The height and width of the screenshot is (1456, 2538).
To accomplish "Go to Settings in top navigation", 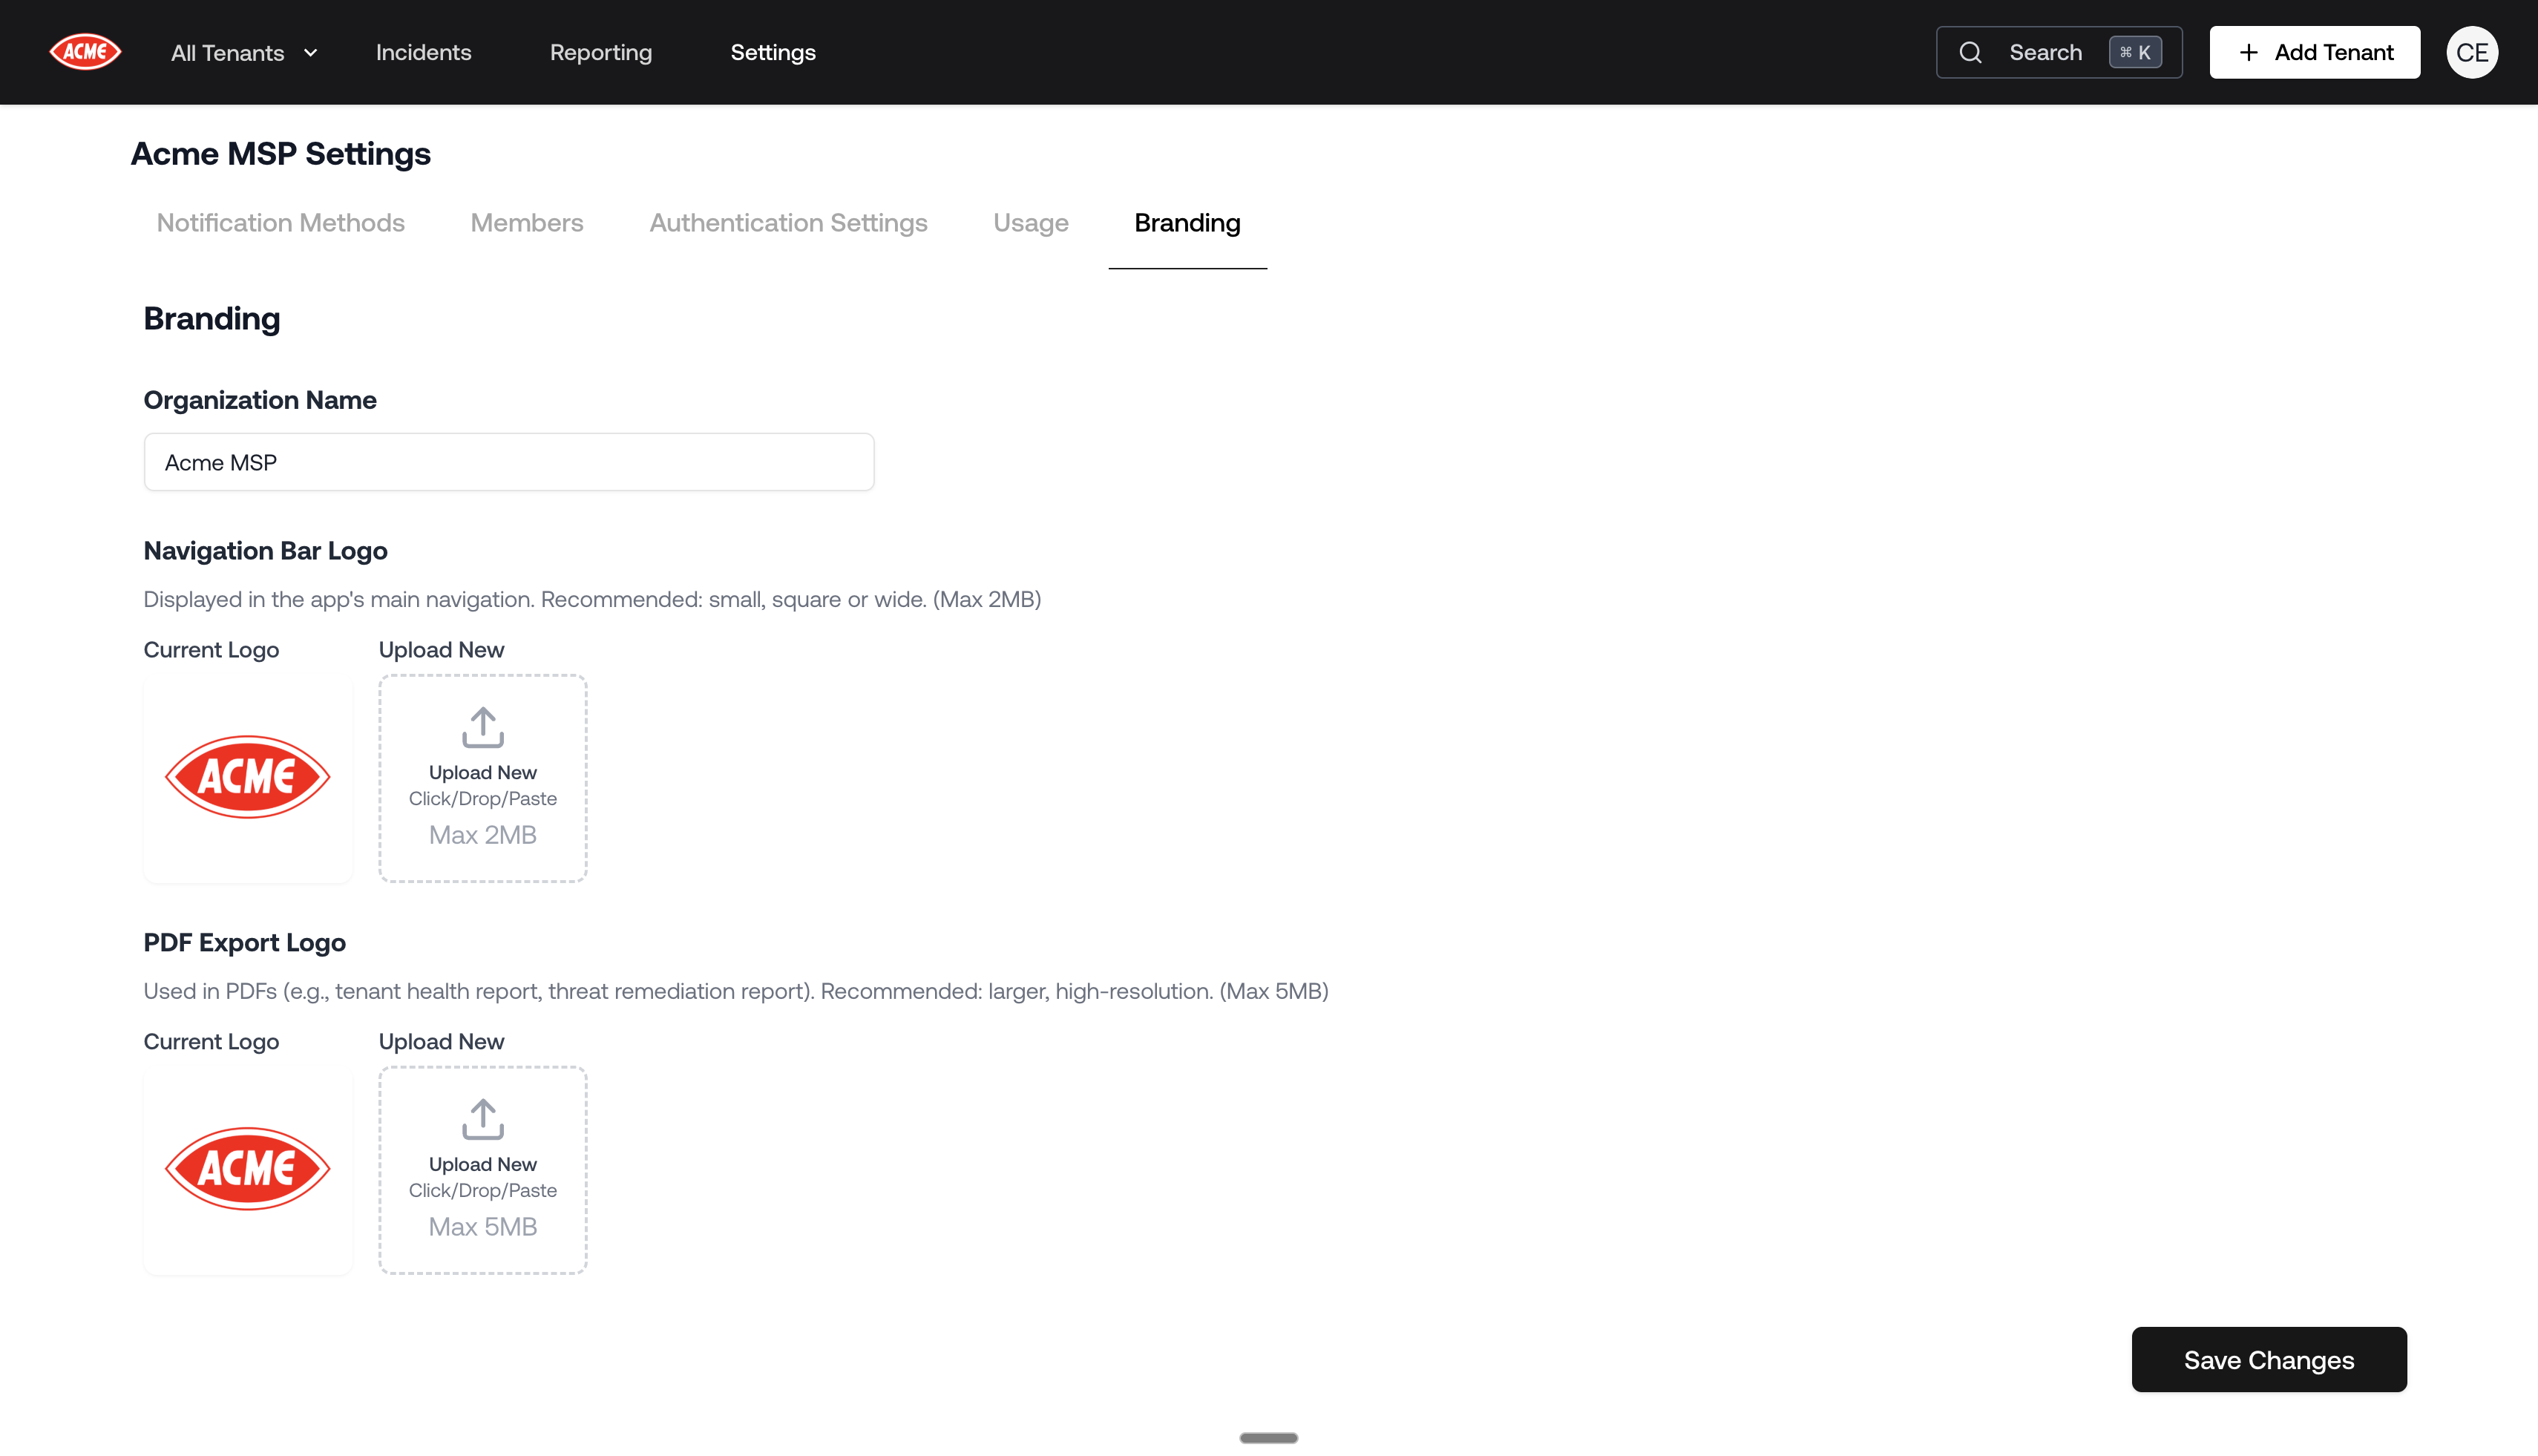I will (772, 52).
